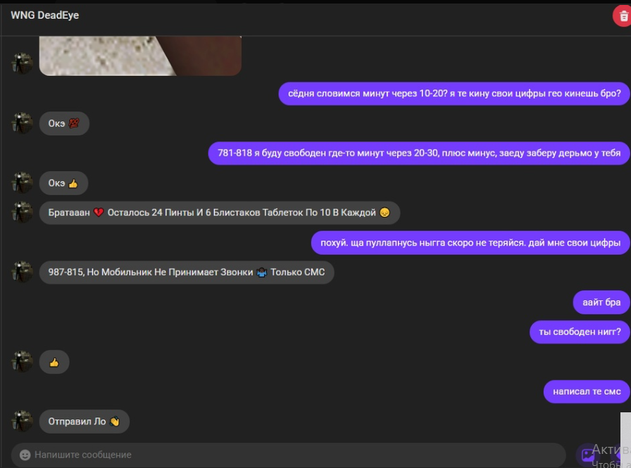Click the 'ты свободен нигг?' bubble
631x468 pixels.
(x=580, y=332)
